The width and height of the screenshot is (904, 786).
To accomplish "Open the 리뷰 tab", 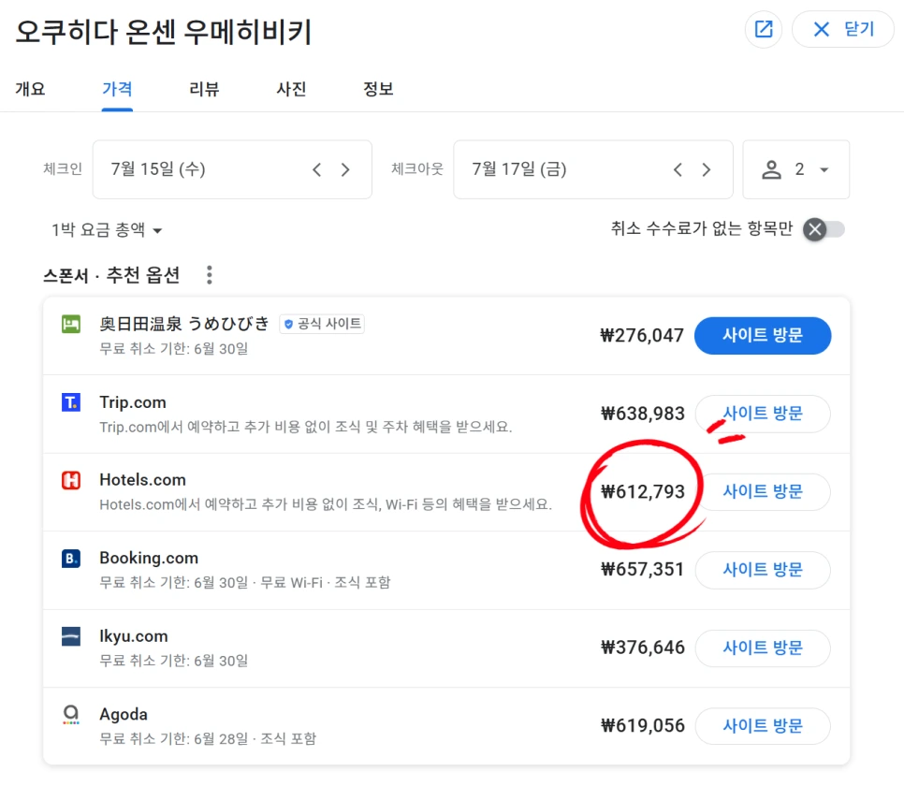I will pos(204,89).
